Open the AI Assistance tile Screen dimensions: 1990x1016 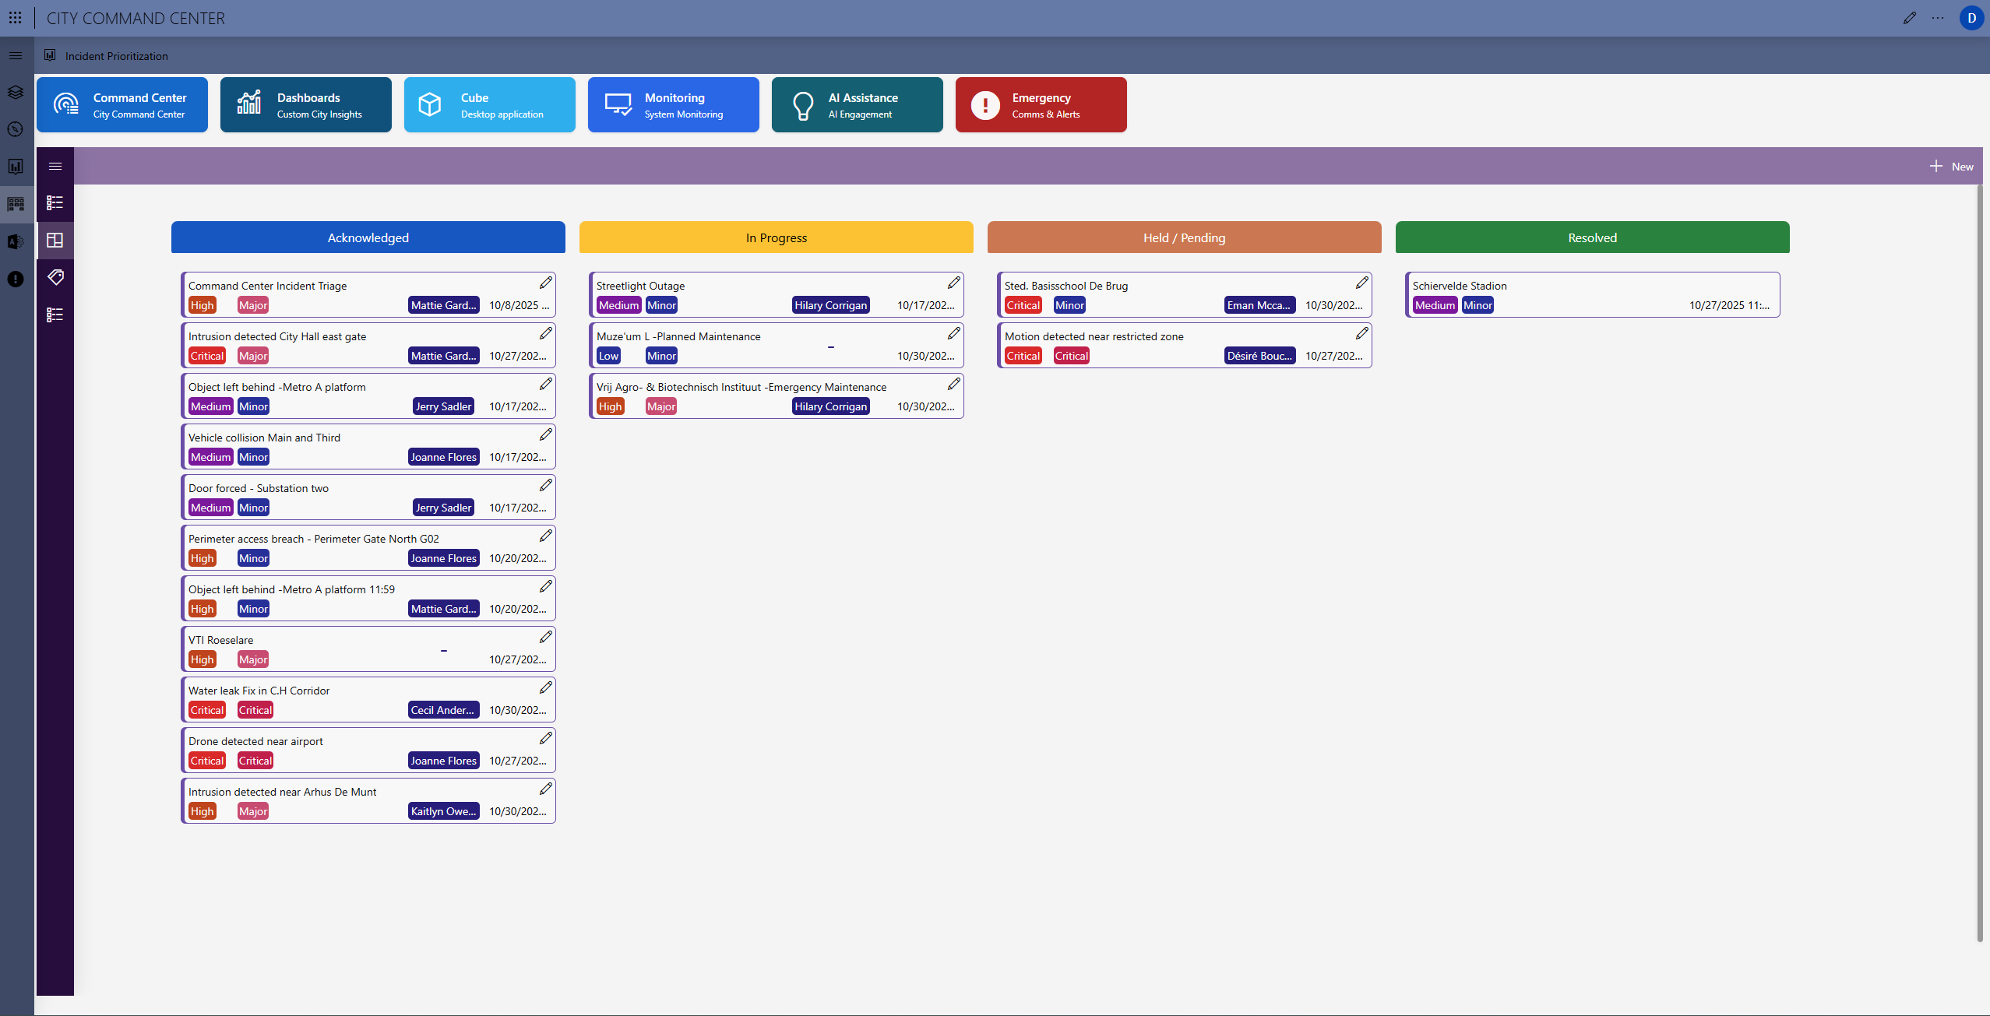(x=857, y=104)
